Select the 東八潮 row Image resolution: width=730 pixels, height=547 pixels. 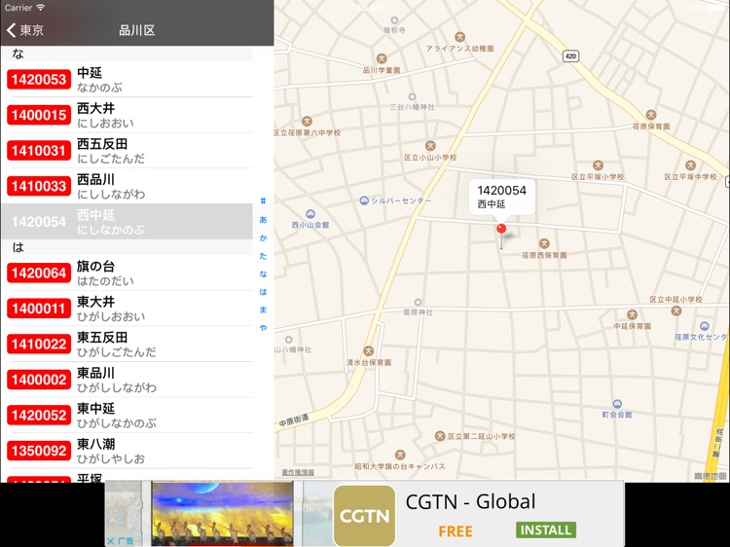click(128, 451)
